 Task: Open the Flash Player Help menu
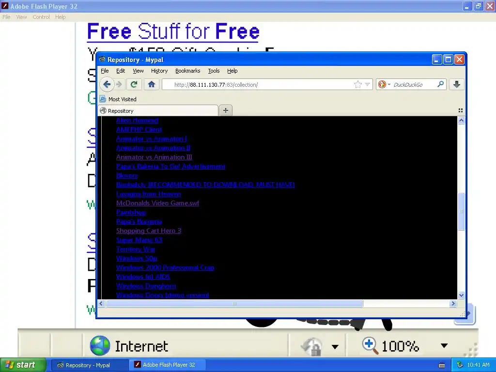pyautogui.click(x=60, y=17)
